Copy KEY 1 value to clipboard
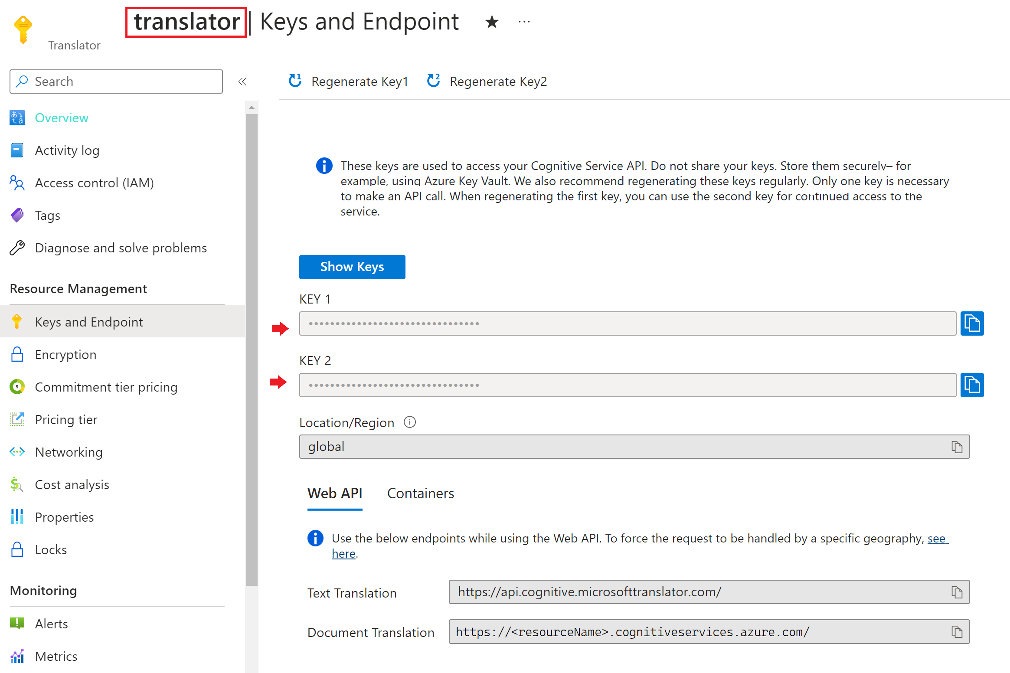This screenshot has width=1010, height=673. [973, 323]
